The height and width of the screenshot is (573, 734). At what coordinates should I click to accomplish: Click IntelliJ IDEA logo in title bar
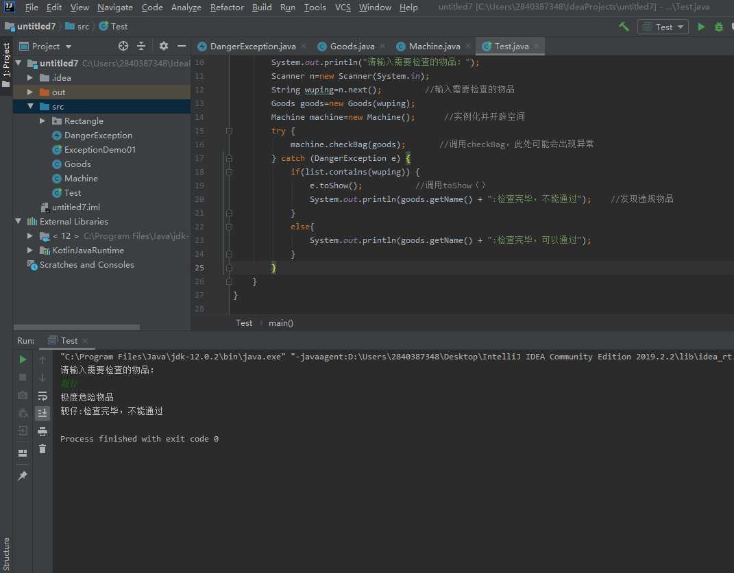9,7
